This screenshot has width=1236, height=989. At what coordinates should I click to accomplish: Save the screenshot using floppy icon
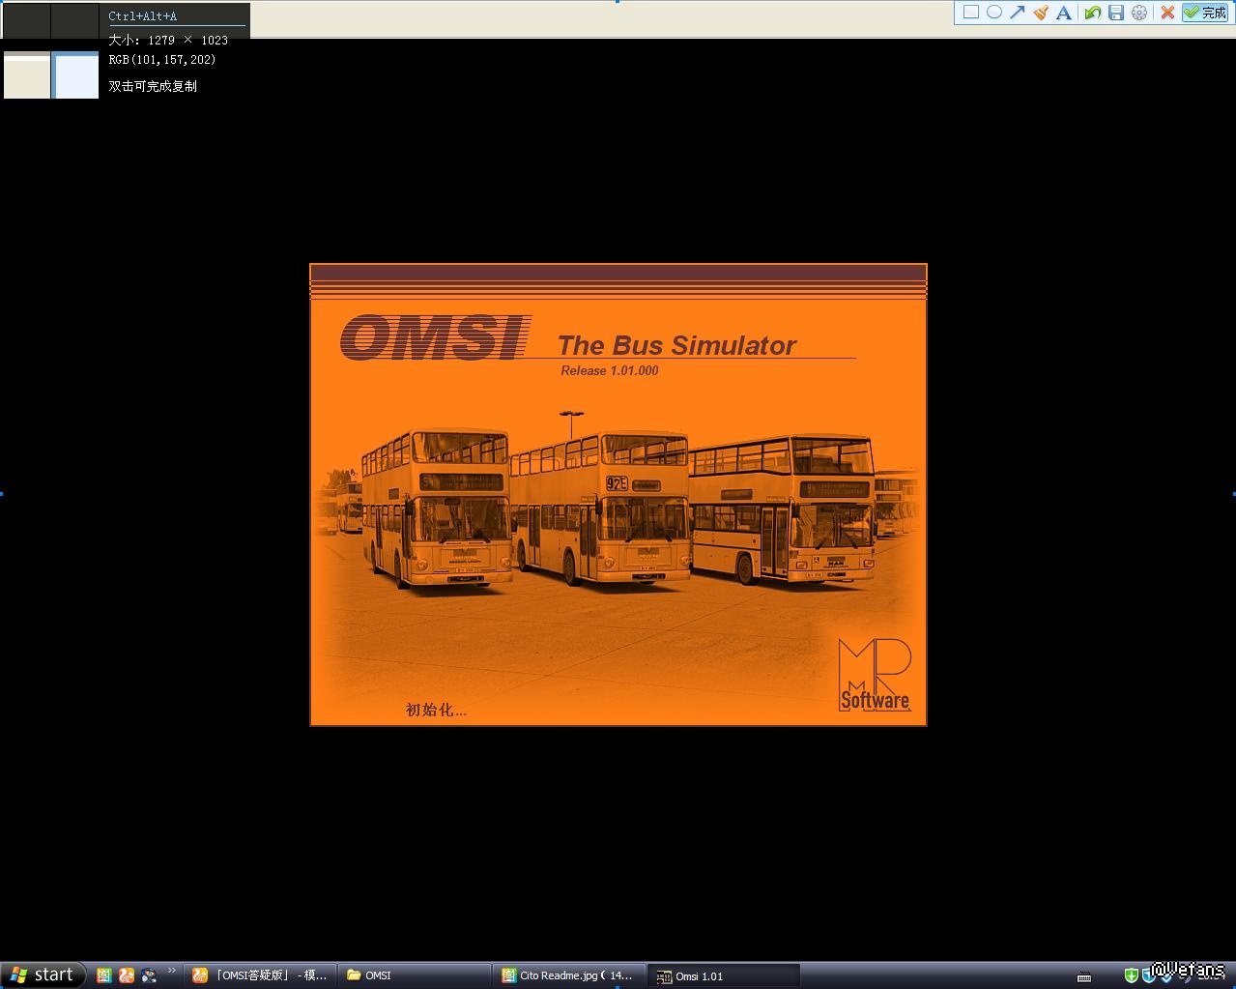(x=1116, y=13)
